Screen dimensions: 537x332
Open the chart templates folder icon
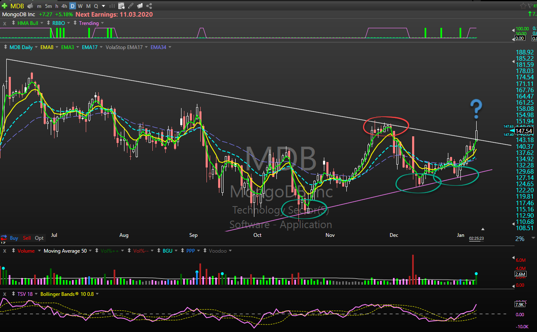pyautogui.click(x=139, y=6)
